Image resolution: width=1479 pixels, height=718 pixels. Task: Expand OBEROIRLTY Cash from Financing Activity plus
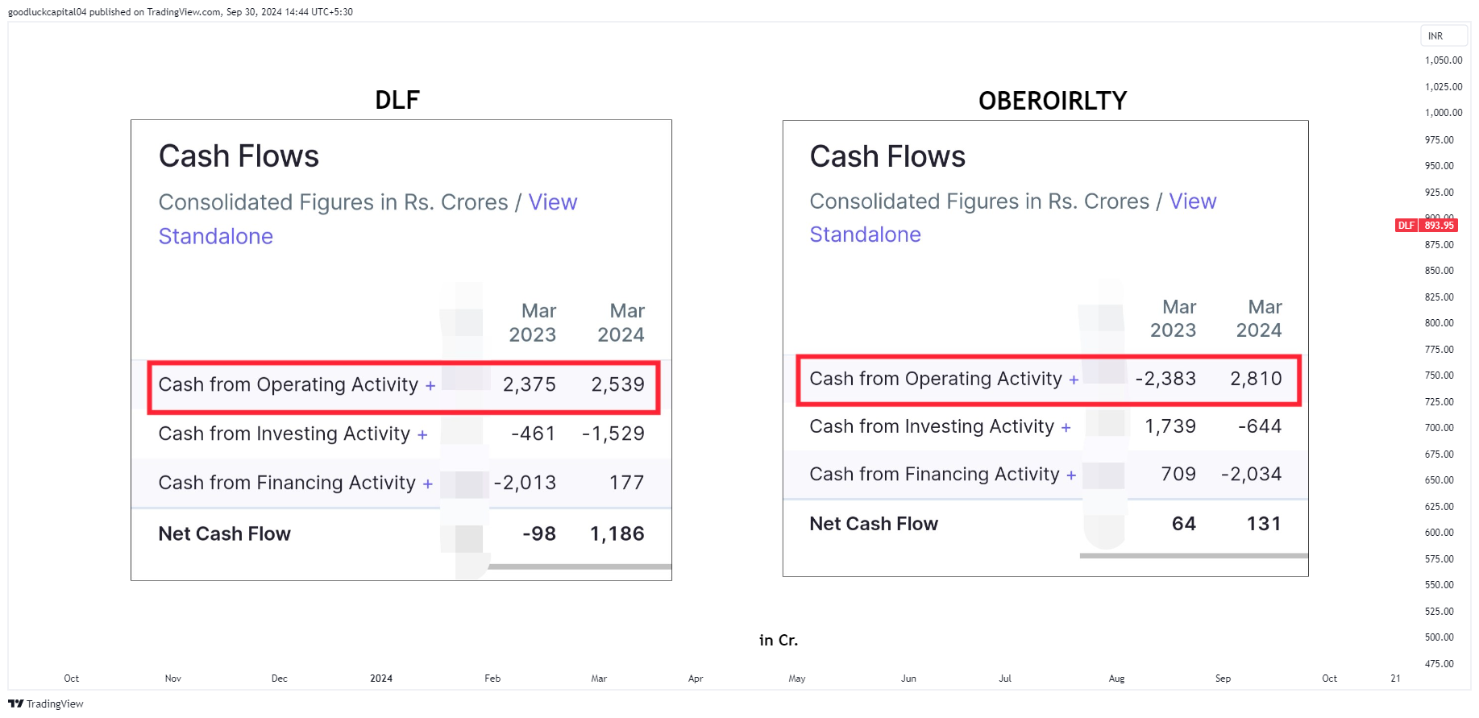pyautogui.click(x=1071, y=475)
